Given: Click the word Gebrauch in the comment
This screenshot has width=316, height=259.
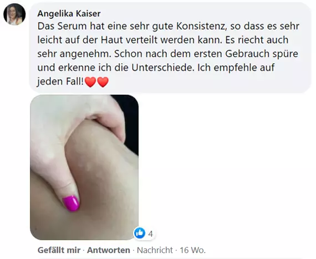Looking at the screenshot, I should [247, 54].
